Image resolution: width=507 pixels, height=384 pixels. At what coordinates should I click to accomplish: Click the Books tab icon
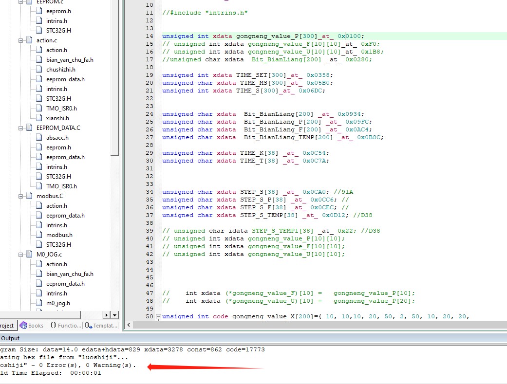click(x=23, y=325)
